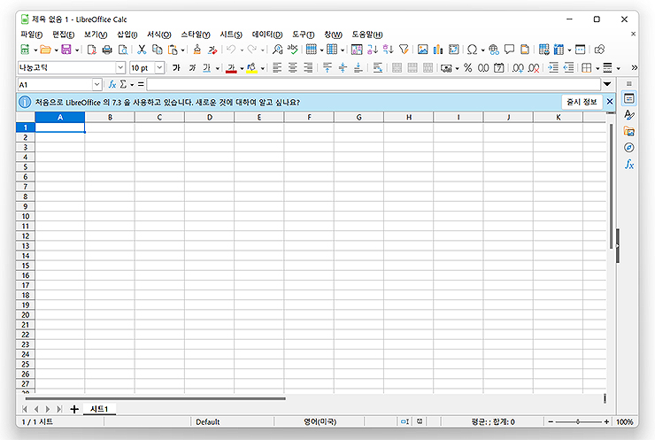This screenshot has width=655, height=440.
Task: Toggle center horizontally button
Action: [293, 67]
